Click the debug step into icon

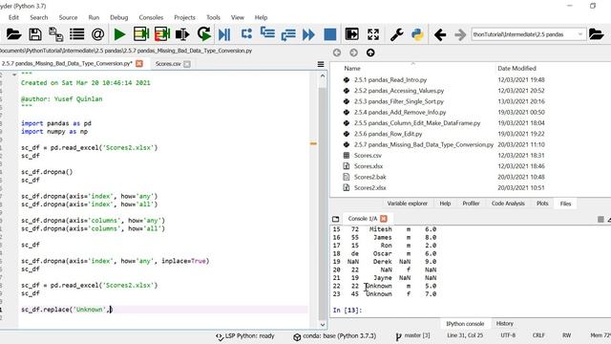(x=267, y=33)
